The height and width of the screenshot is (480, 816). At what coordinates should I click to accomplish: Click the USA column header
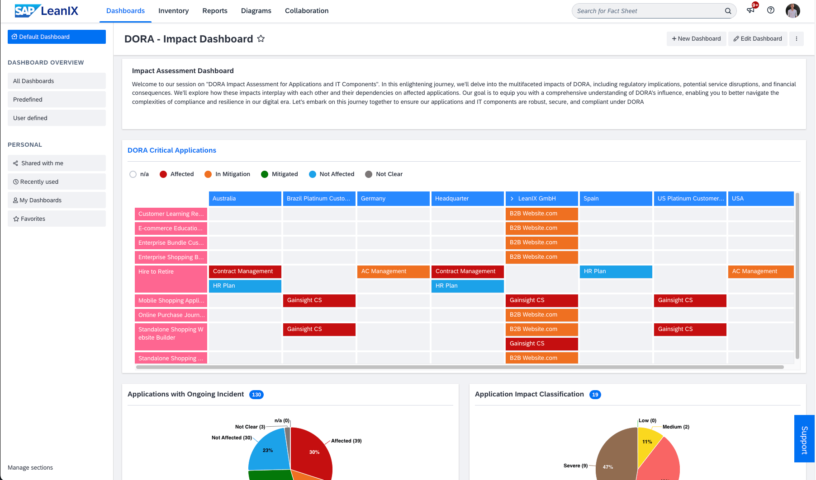[761, 199]
